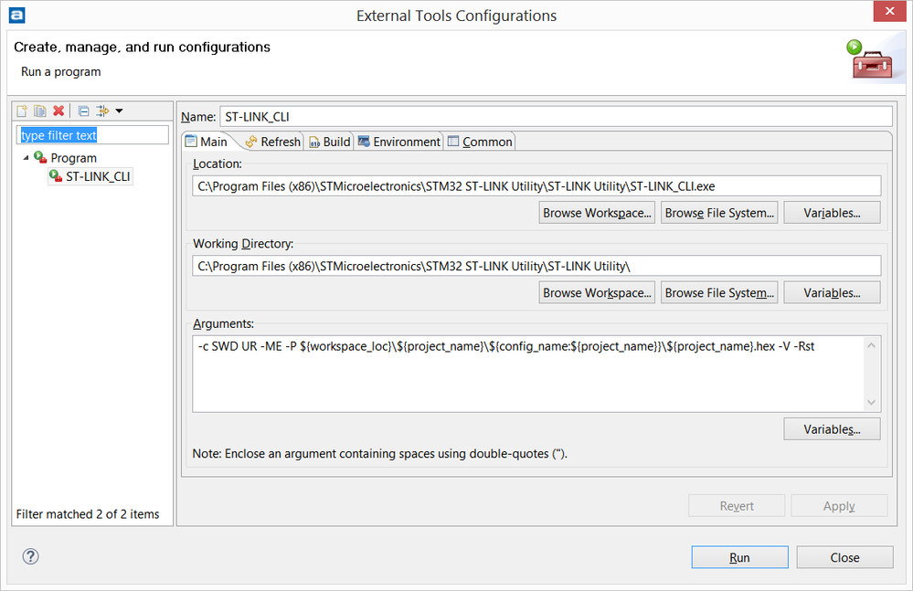Open the Build tab
The image size is (913, 591).
(x=330, y=142)
